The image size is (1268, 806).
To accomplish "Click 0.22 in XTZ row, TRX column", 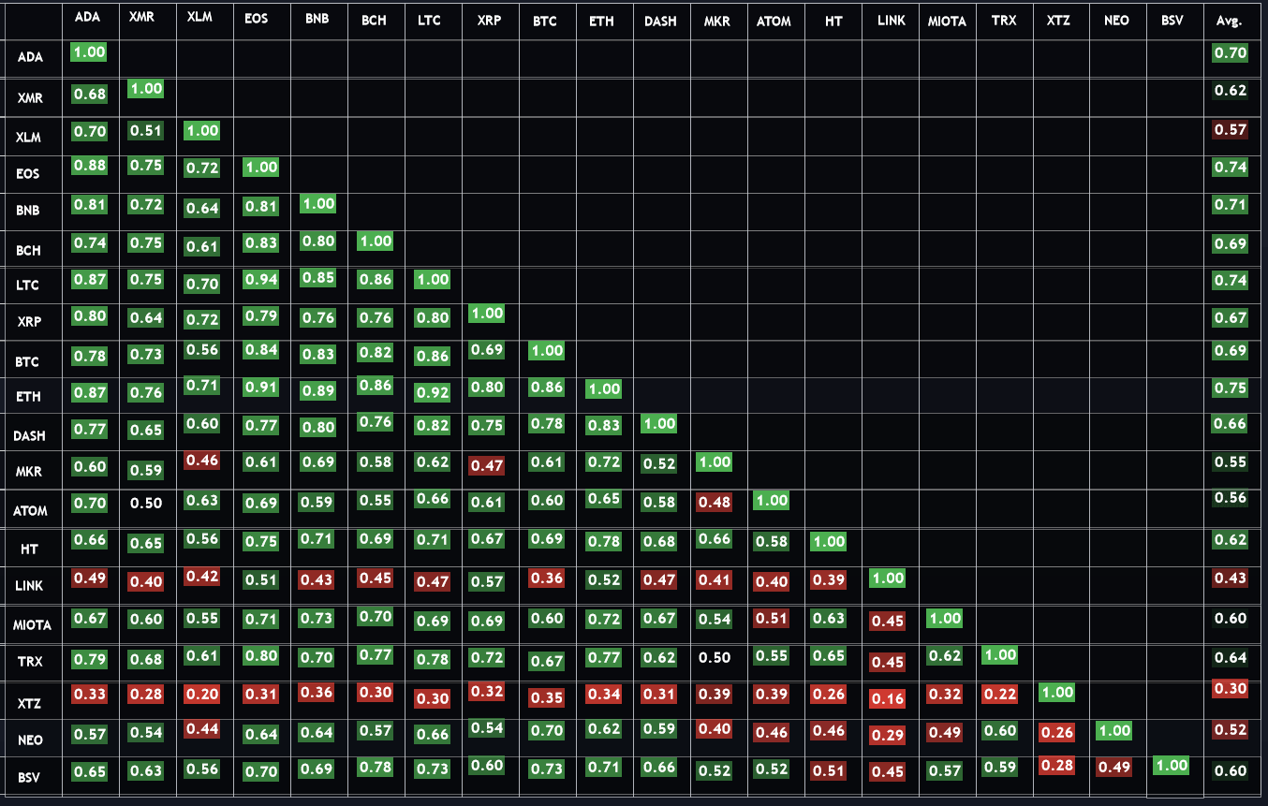I will [1001, 694].
